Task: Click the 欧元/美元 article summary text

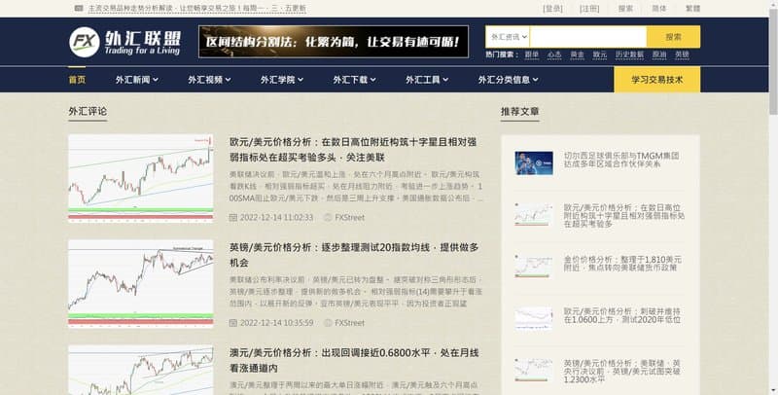Action: [x=355, y=186]
